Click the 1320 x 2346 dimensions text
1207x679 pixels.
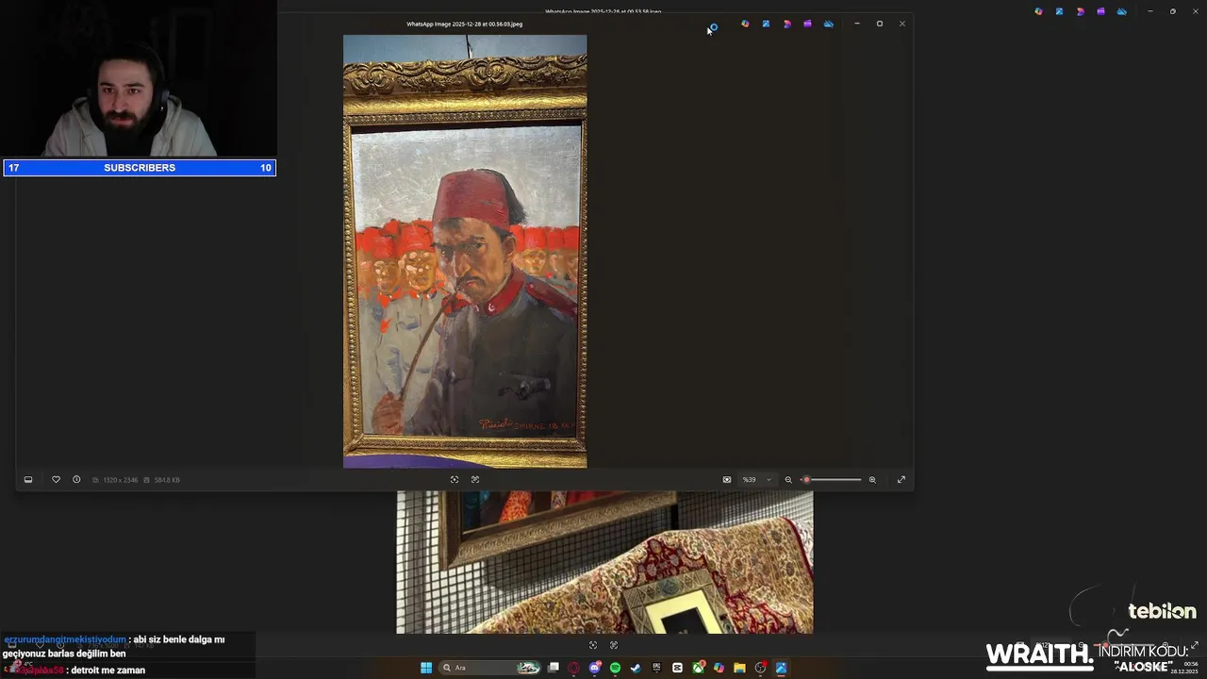tap(120, 480)
